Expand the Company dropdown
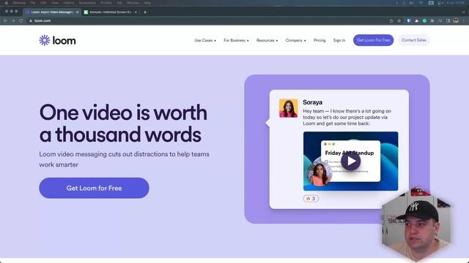 295,40
